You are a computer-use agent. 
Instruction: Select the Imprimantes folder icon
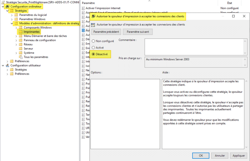[21, 32]
